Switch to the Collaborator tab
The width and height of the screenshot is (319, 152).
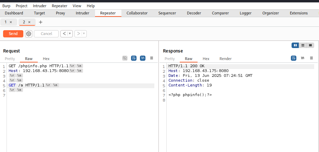tap(137, 13)
